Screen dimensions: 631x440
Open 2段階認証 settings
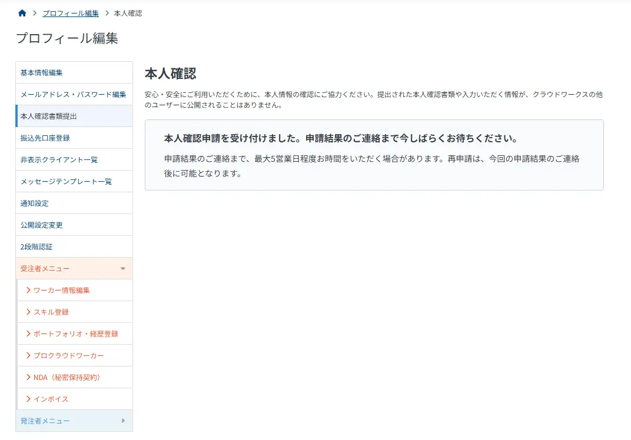[74, 246]
